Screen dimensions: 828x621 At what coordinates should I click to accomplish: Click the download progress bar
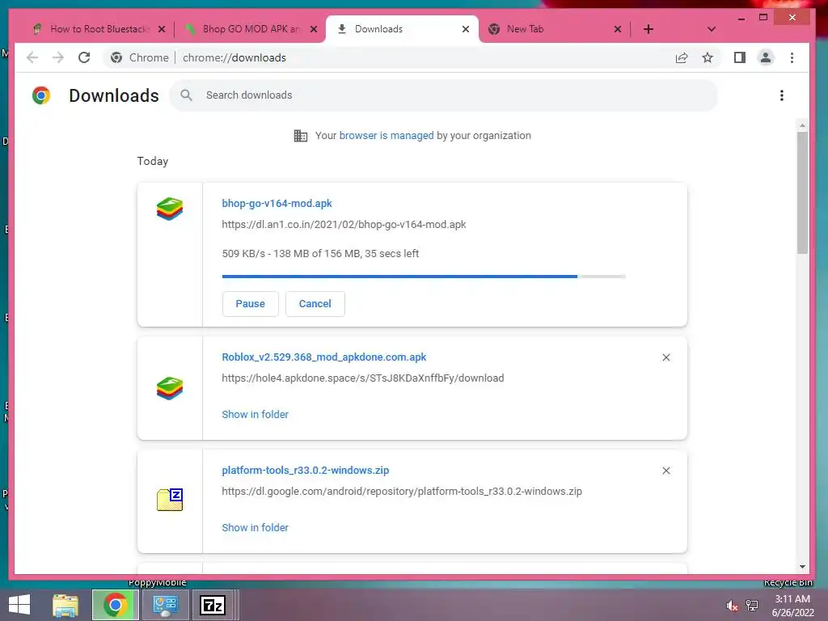(x=424, y=277)
